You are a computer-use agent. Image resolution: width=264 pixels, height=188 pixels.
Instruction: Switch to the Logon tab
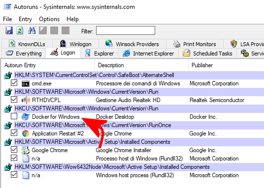click(63, 53)
